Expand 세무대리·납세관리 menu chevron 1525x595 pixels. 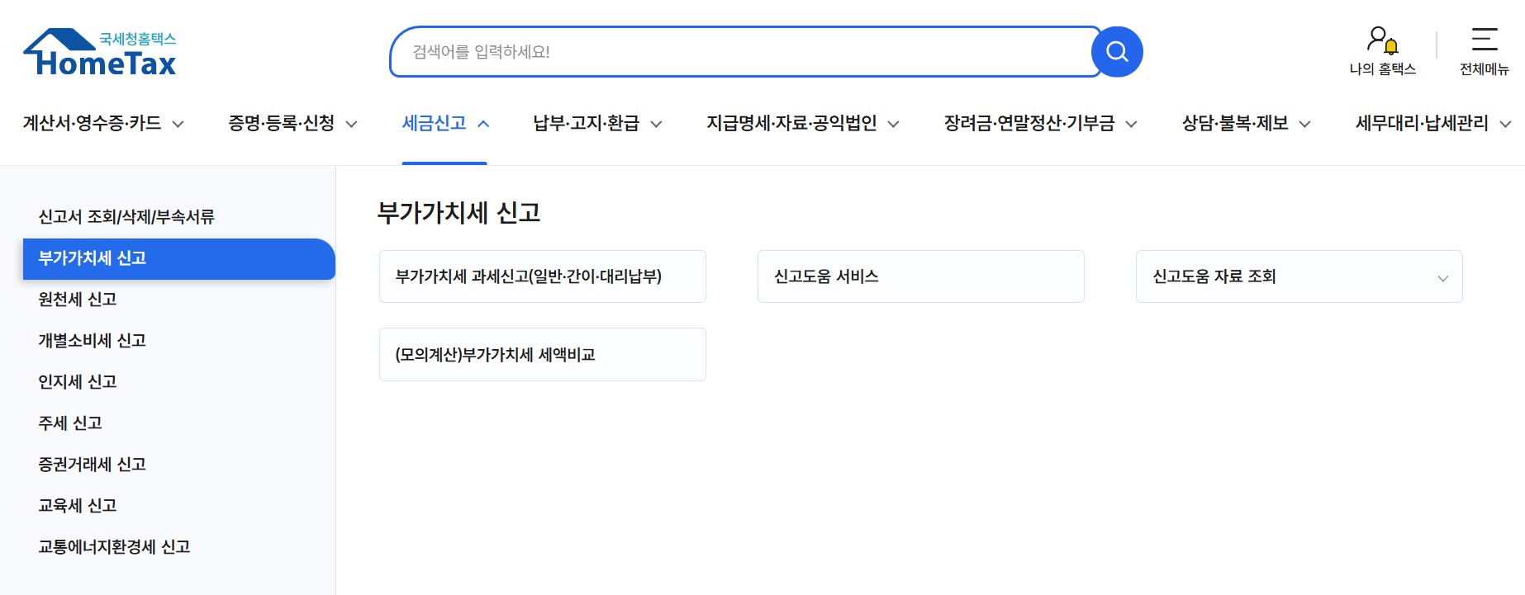point(1505,125)
